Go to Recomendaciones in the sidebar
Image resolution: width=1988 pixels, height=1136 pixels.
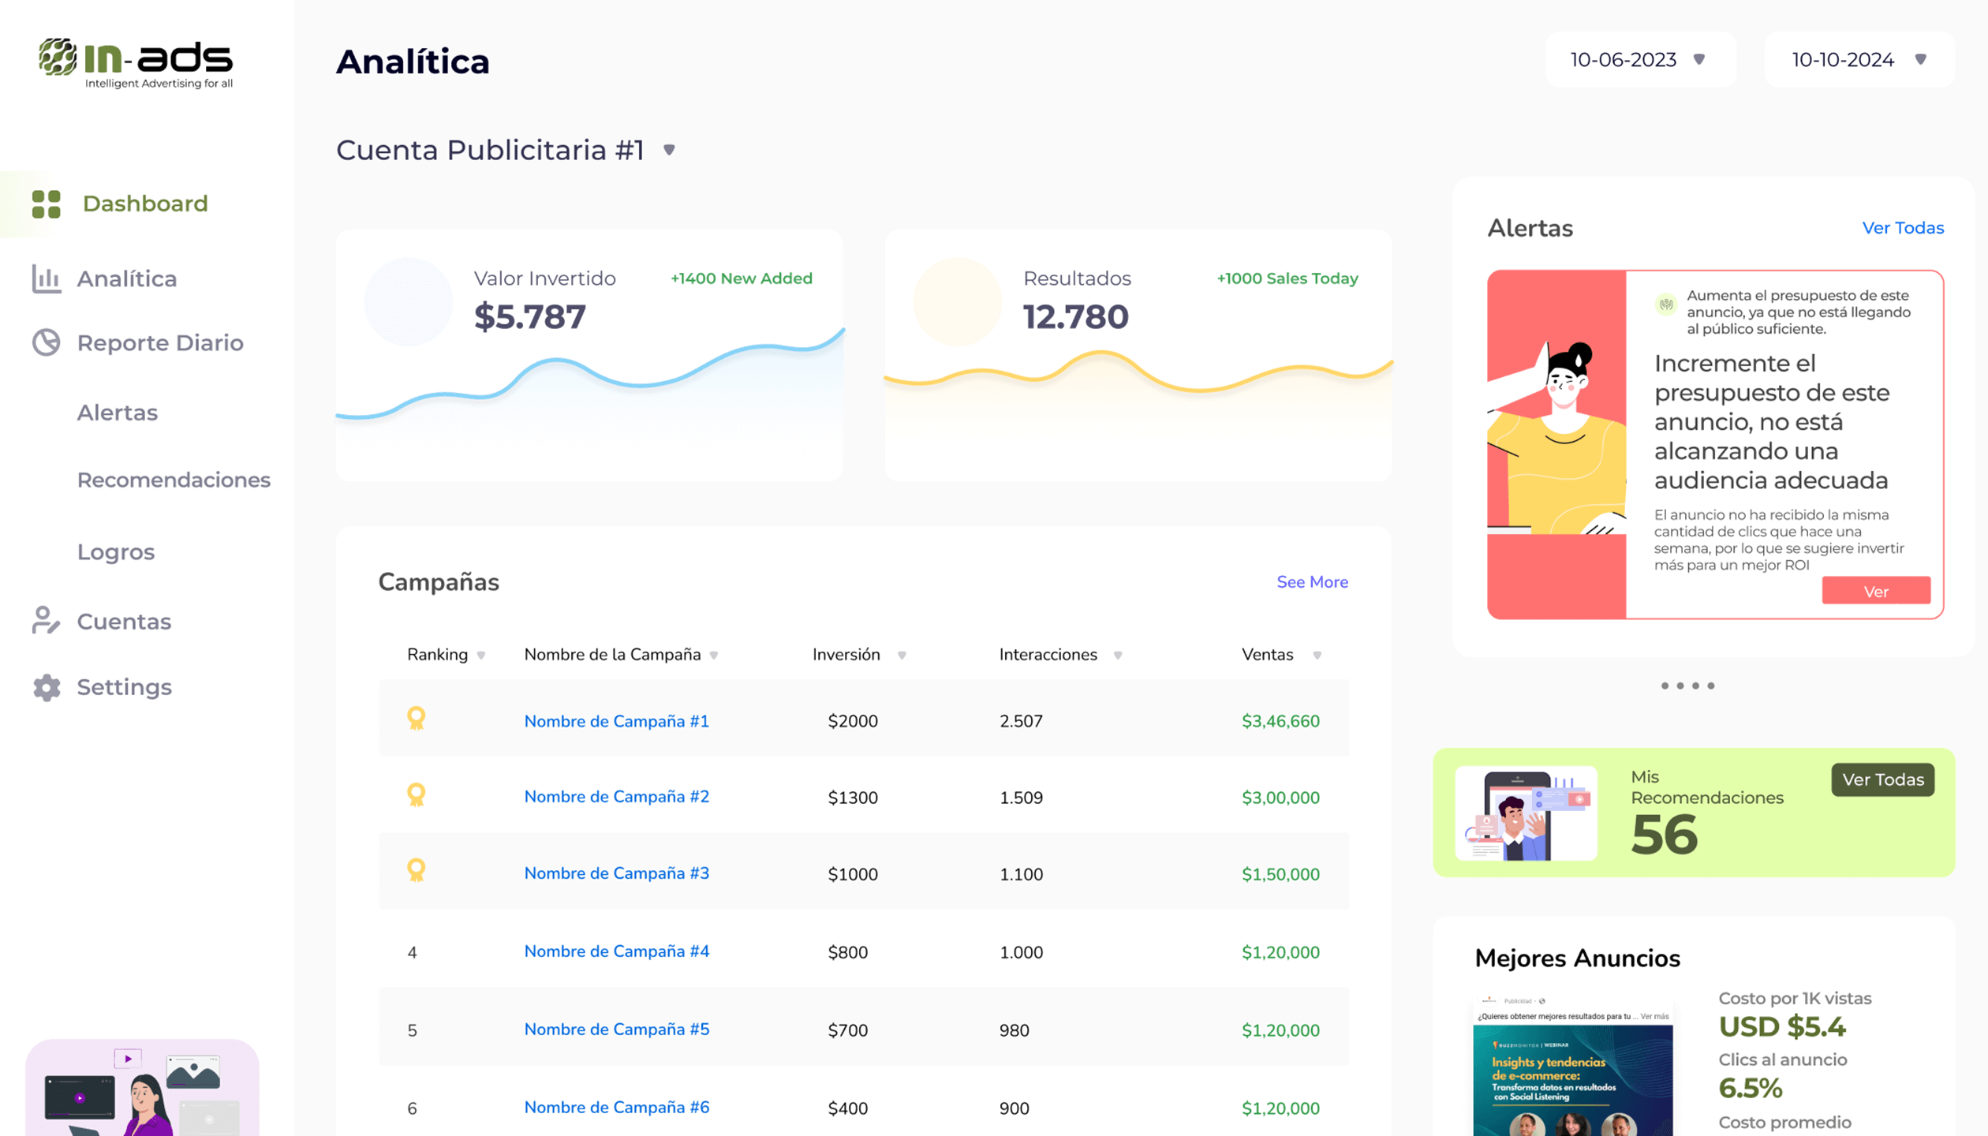click(x=174, y=480)
